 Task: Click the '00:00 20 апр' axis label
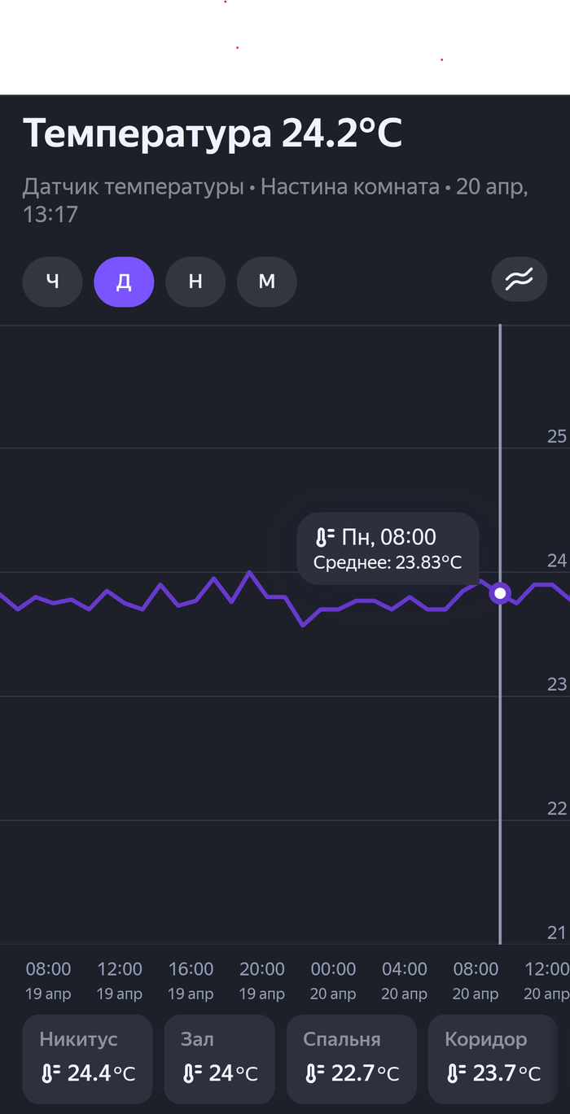pos(333,981)
